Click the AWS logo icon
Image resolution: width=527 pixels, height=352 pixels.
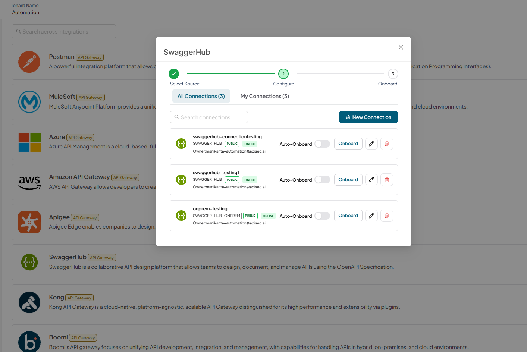pos(29,182)
